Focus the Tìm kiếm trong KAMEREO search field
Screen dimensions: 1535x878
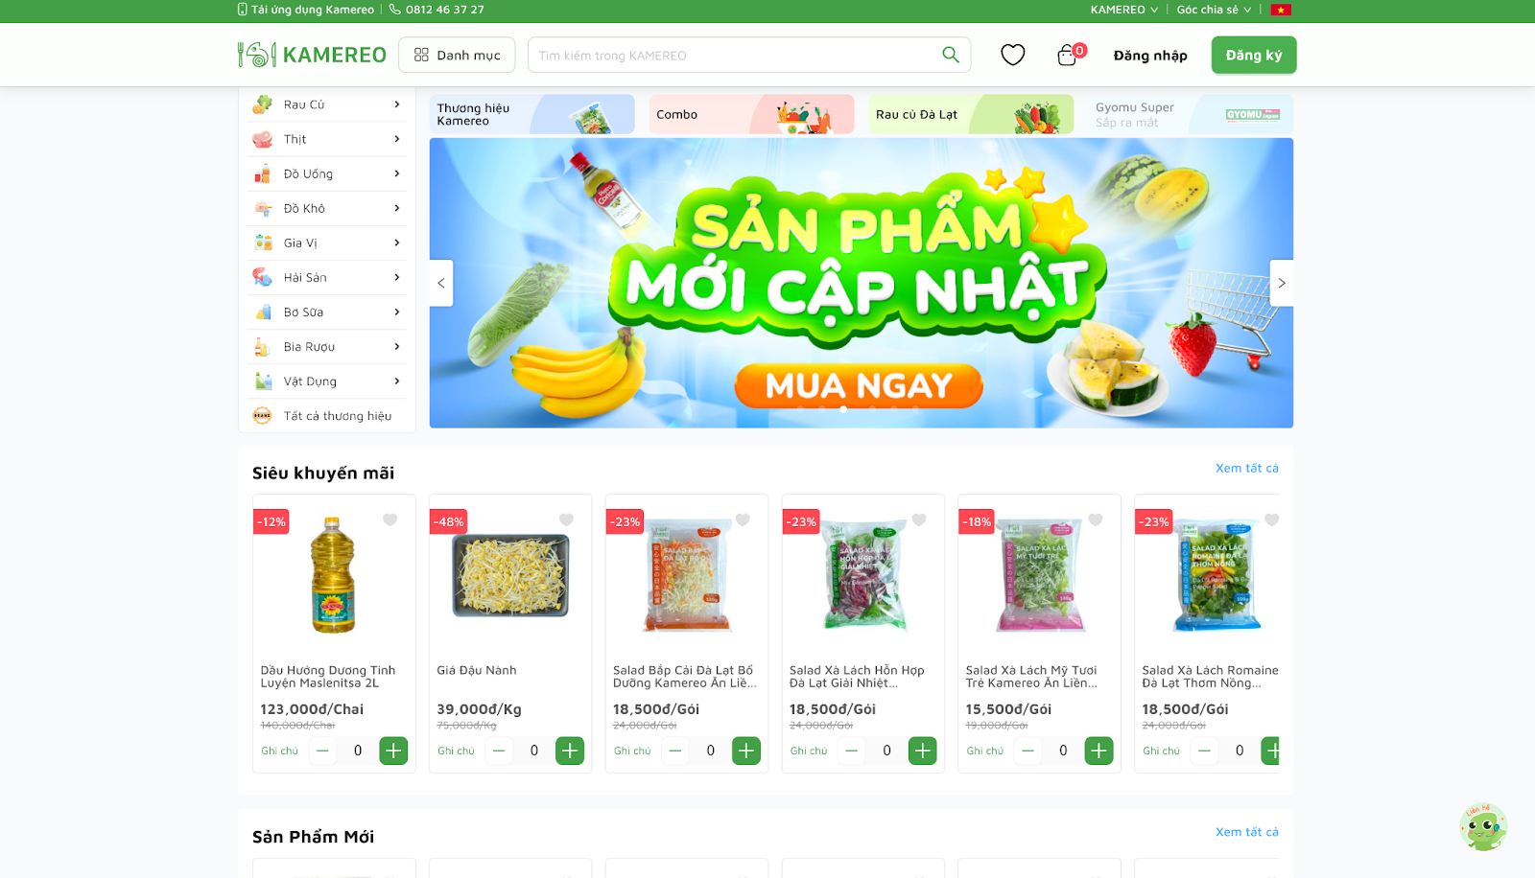click(x=734, y=55)
